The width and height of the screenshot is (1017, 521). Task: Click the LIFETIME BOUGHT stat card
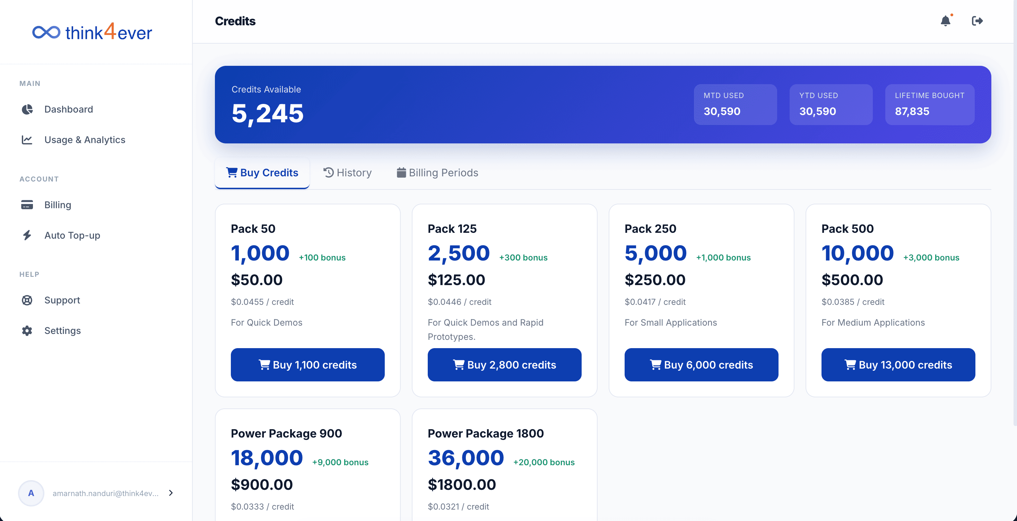(930, 105)
